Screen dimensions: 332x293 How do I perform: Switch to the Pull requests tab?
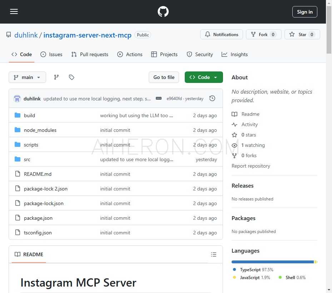pyautogui.click(x=90, y=54)
